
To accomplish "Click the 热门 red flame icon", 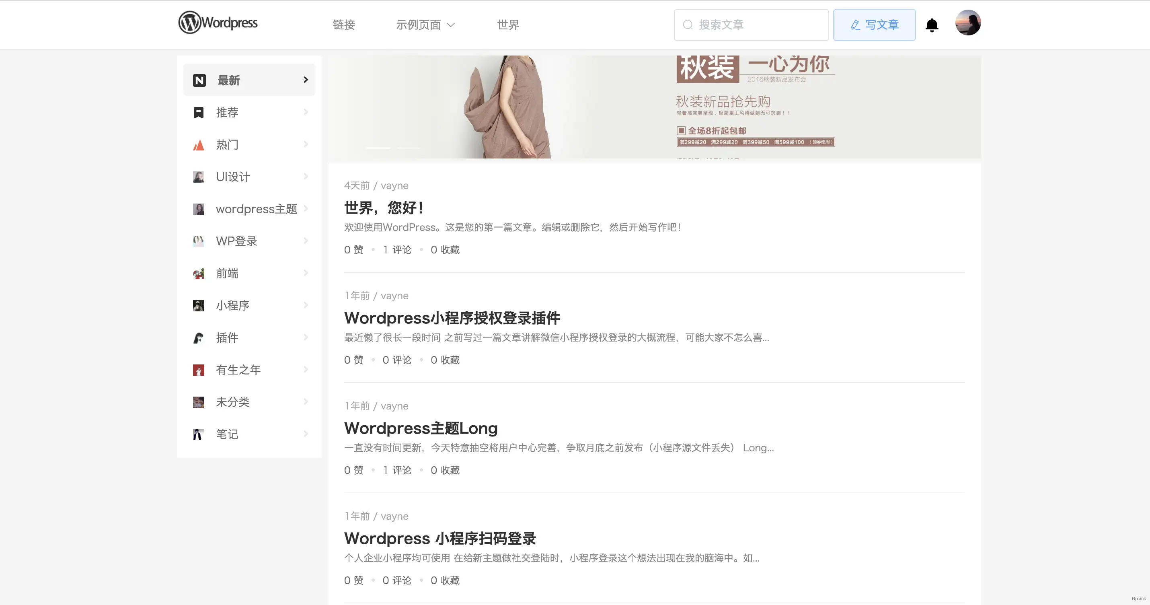I will (198, 145).
